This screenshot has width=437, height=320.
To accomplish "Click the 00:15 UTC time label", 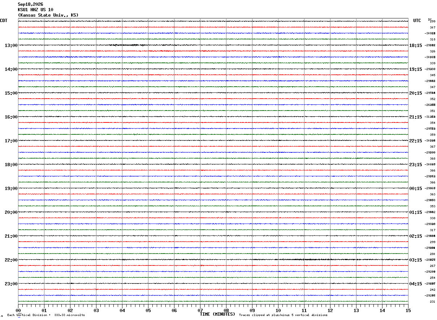I will (416, 189).
